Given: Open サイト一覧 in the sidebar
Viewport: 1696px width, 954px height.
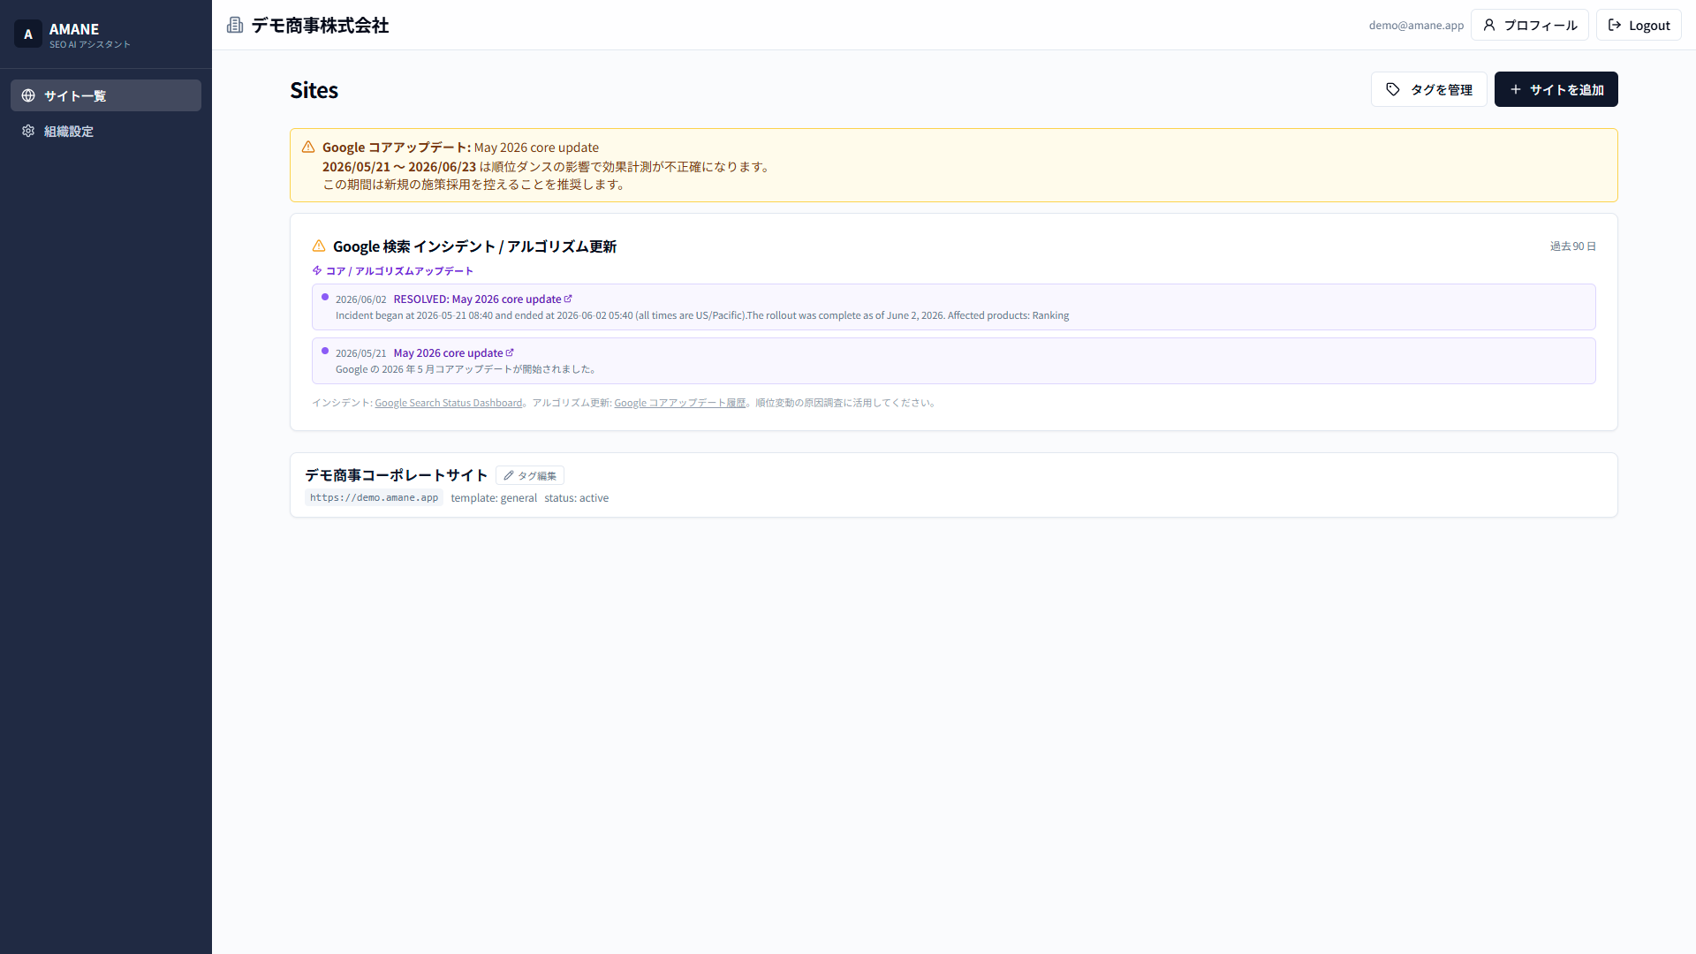Looking at the screenshot, I should (x=106, y=95).
